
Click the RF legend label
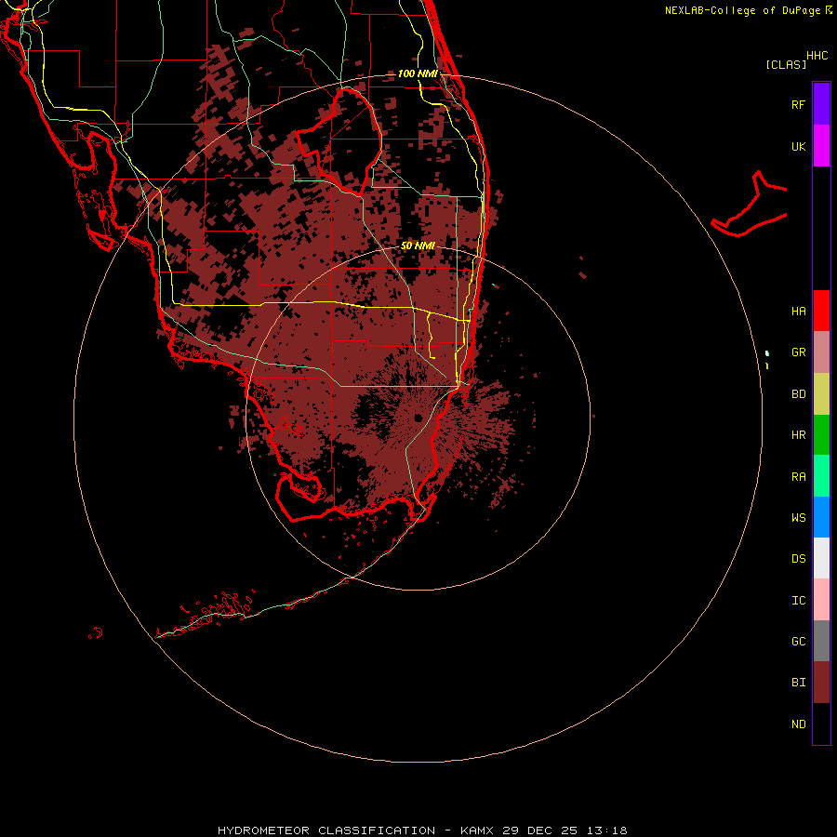click(798, 104)
